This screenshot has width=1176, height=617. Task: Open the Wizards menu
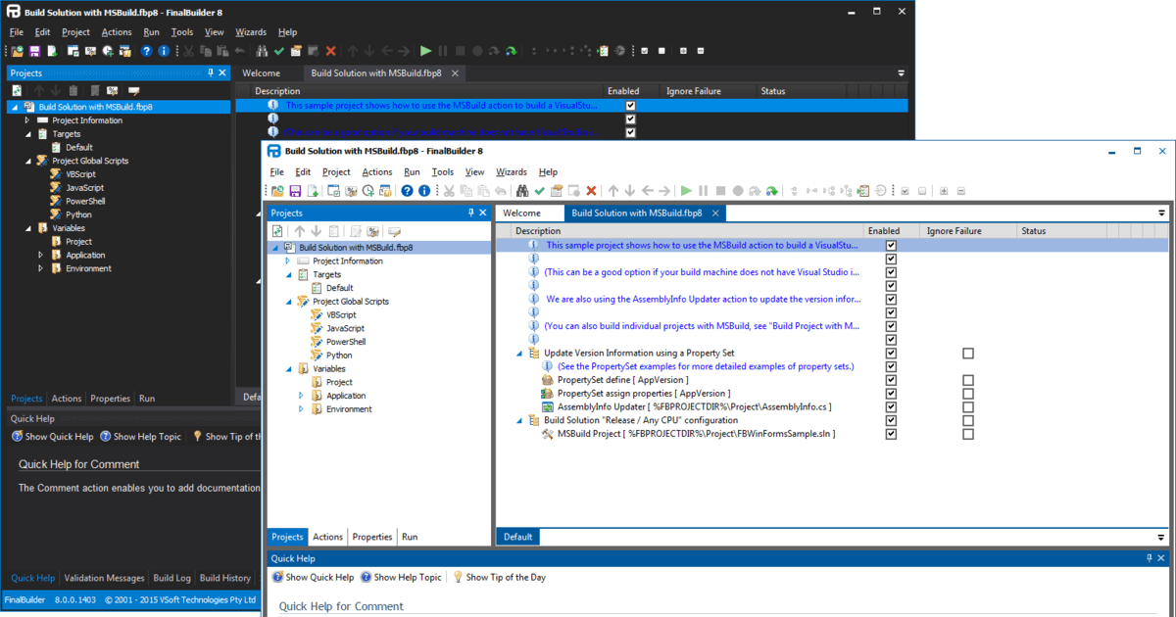(512, 171)
